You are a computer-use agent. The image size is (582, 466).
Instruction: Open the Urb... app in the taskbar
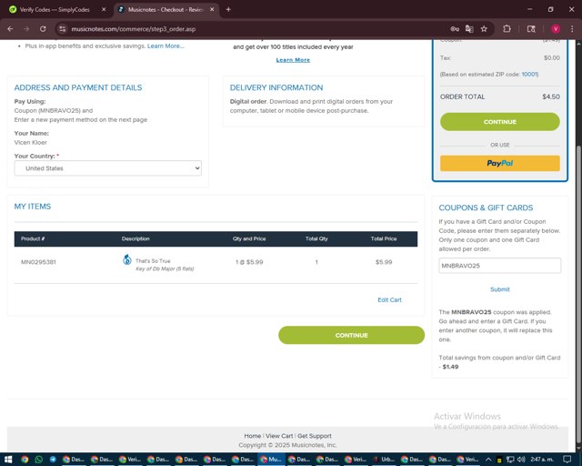(384, 460)
